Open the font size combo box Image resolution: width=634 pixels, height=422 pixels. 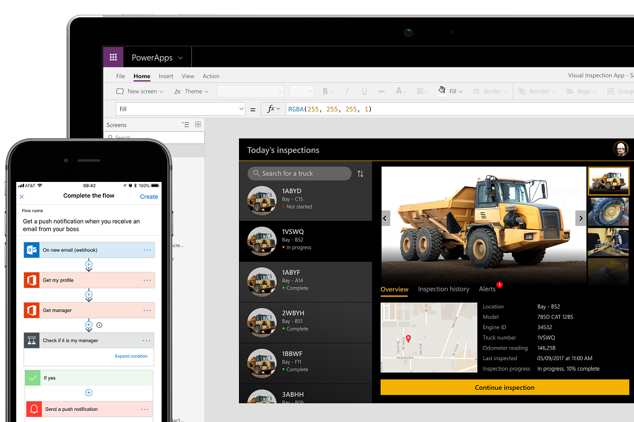(302, 92)
